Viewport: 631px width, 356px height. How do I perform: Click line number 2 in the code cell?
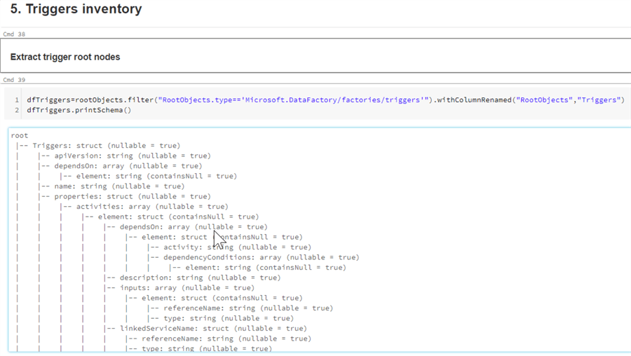coord(17,110)
